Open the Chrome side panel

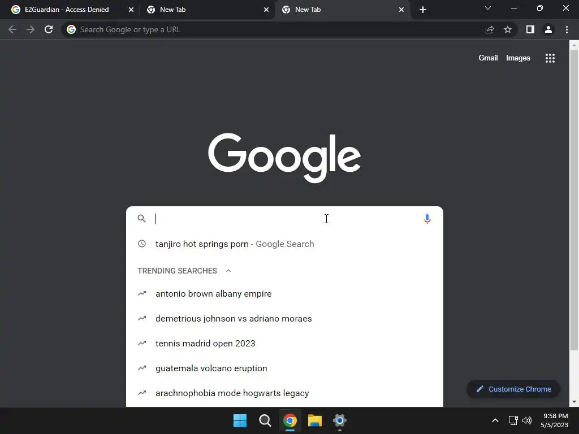point(530,29)
